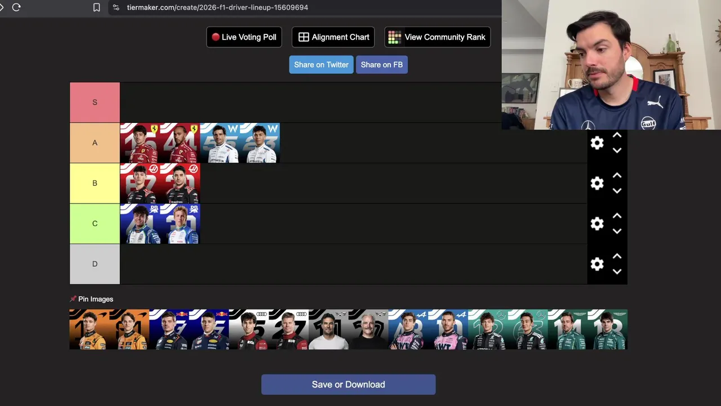Click the tiermaker.com URL in the address bar
Screen dimensions: 721x406
pos(217,7)
